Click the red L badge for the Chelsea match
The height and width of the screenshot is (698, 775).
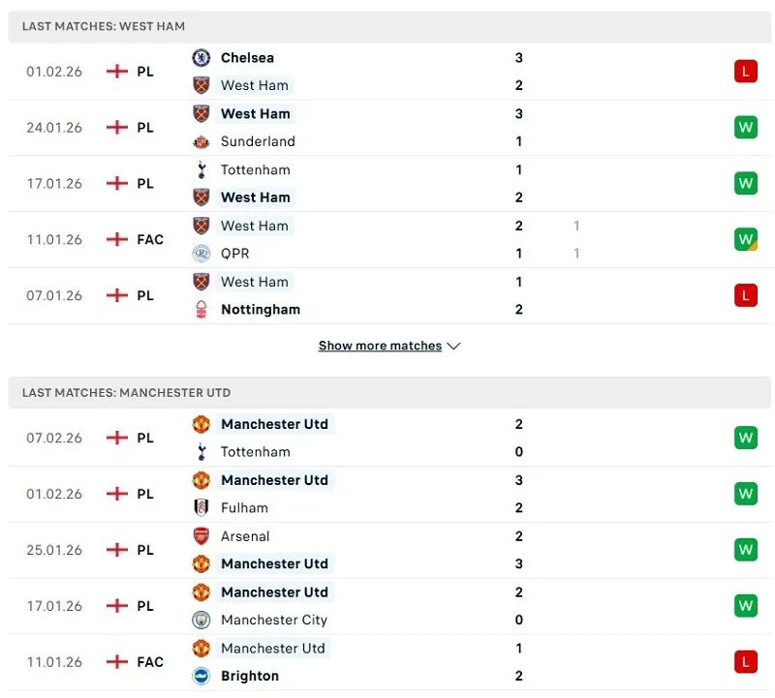point(745,71)
